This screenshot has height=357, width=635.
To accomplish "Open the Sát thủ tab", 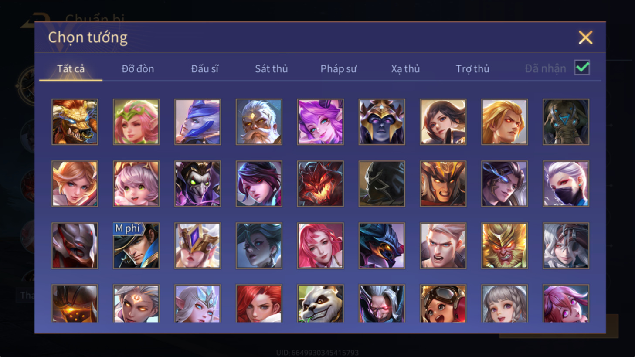I will pos(271,69).
